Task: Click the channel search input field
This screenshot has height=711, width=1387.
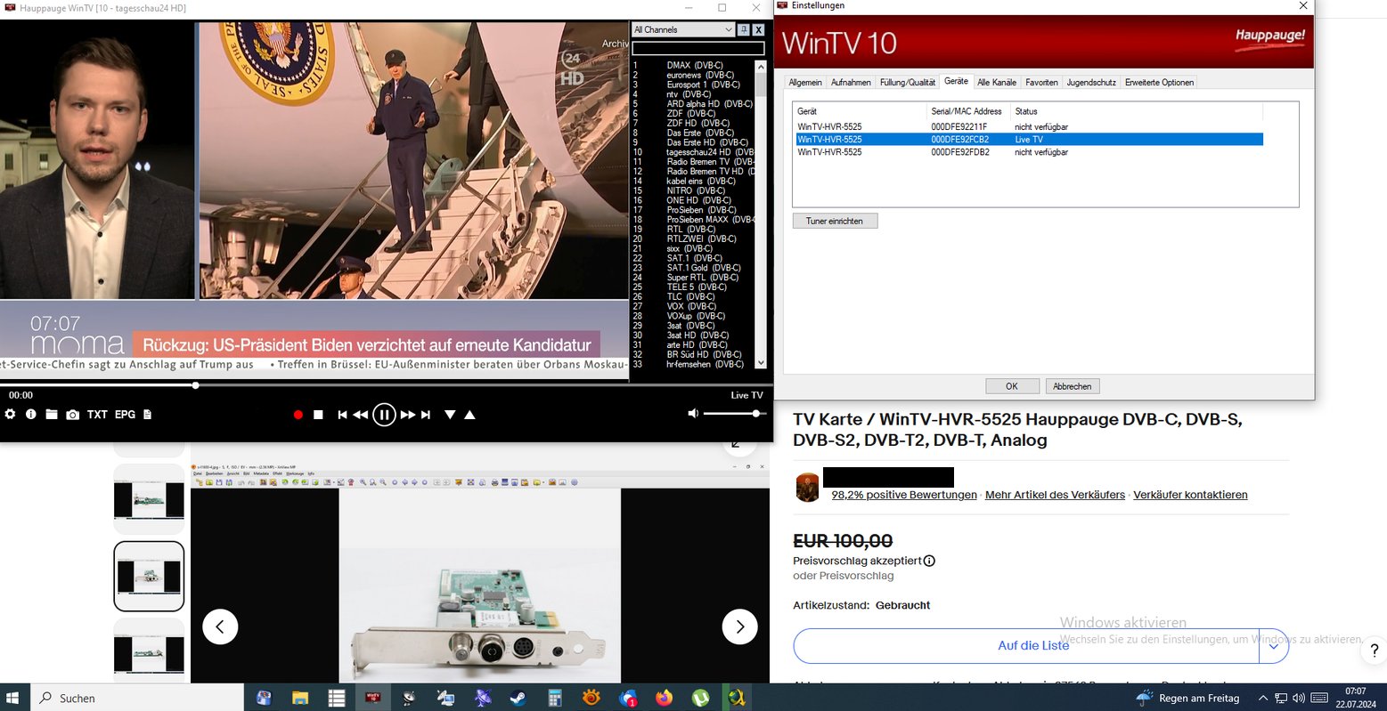Action: [x=698, y=48]
